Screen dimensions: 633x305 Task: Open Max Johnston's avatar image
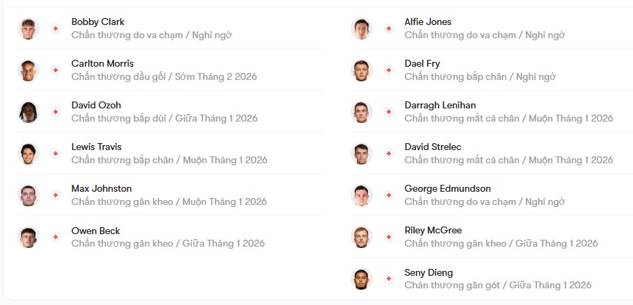[29, 195]
